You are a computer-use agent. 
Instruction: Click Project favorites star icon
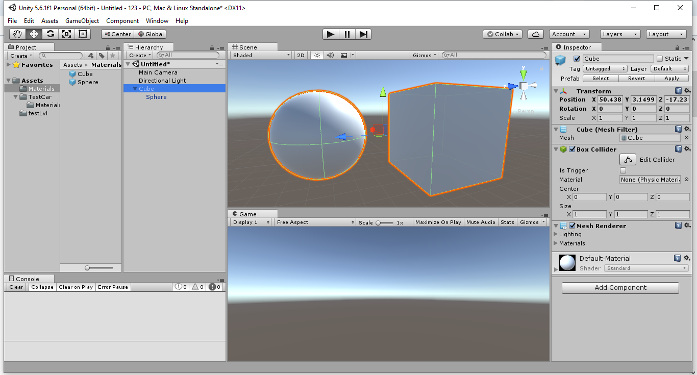(112, 56)
